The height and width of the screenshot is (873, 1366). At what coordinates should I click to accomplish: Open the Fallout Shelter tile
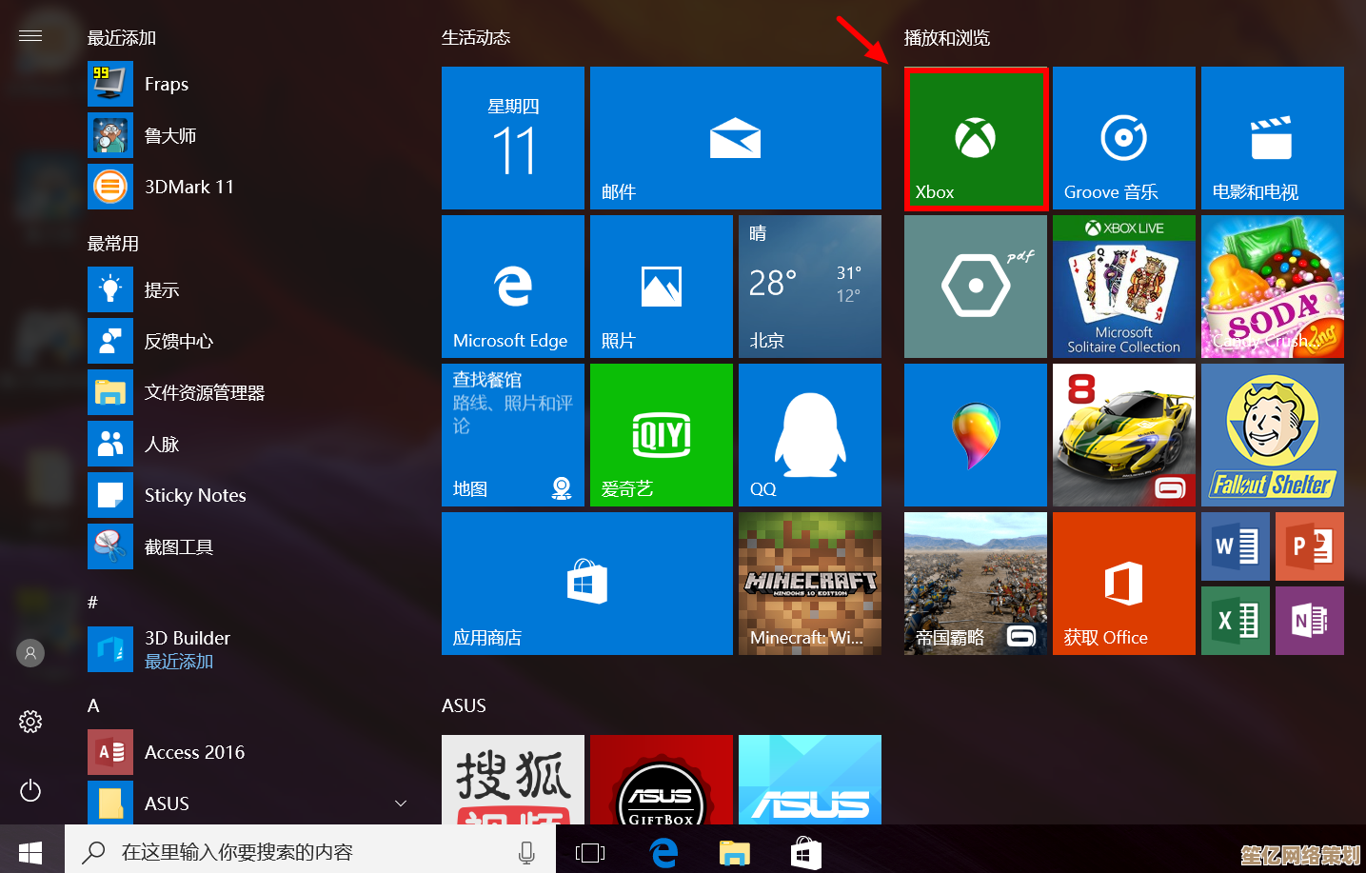coord(1272,435)
